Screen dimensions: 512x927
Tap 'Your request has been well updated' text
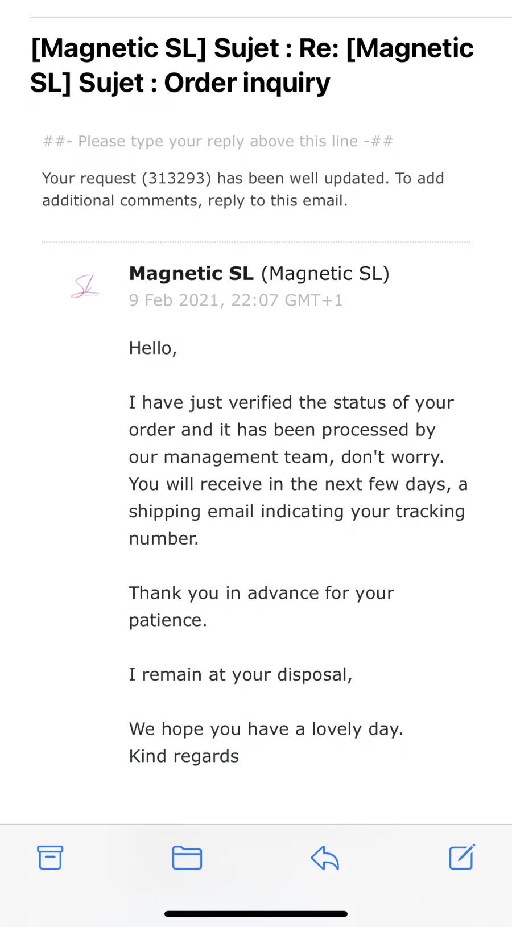coord(243,189)
